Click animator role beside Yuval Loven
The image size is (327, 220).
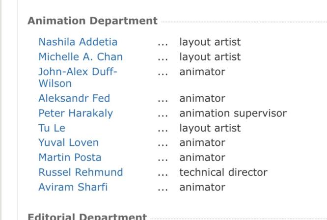click(x=202, y=142)
